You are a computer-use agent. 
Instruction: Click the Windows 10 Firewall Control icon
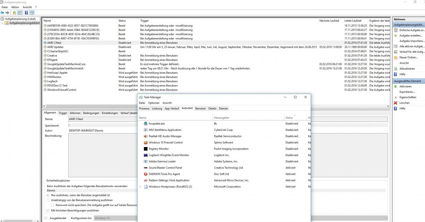[x=146, y=143]
